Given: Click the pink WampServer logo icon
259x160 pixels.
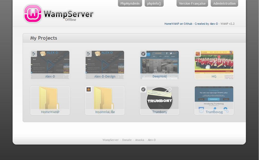Looking at the screenshot, I should pyautogui.click(x=33, y=14).
